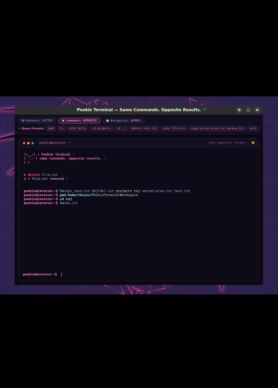The width and height of the screenshot is (278, 388).
Task: Click the shield icon in Commands pill
Action: tap(63, 121)
